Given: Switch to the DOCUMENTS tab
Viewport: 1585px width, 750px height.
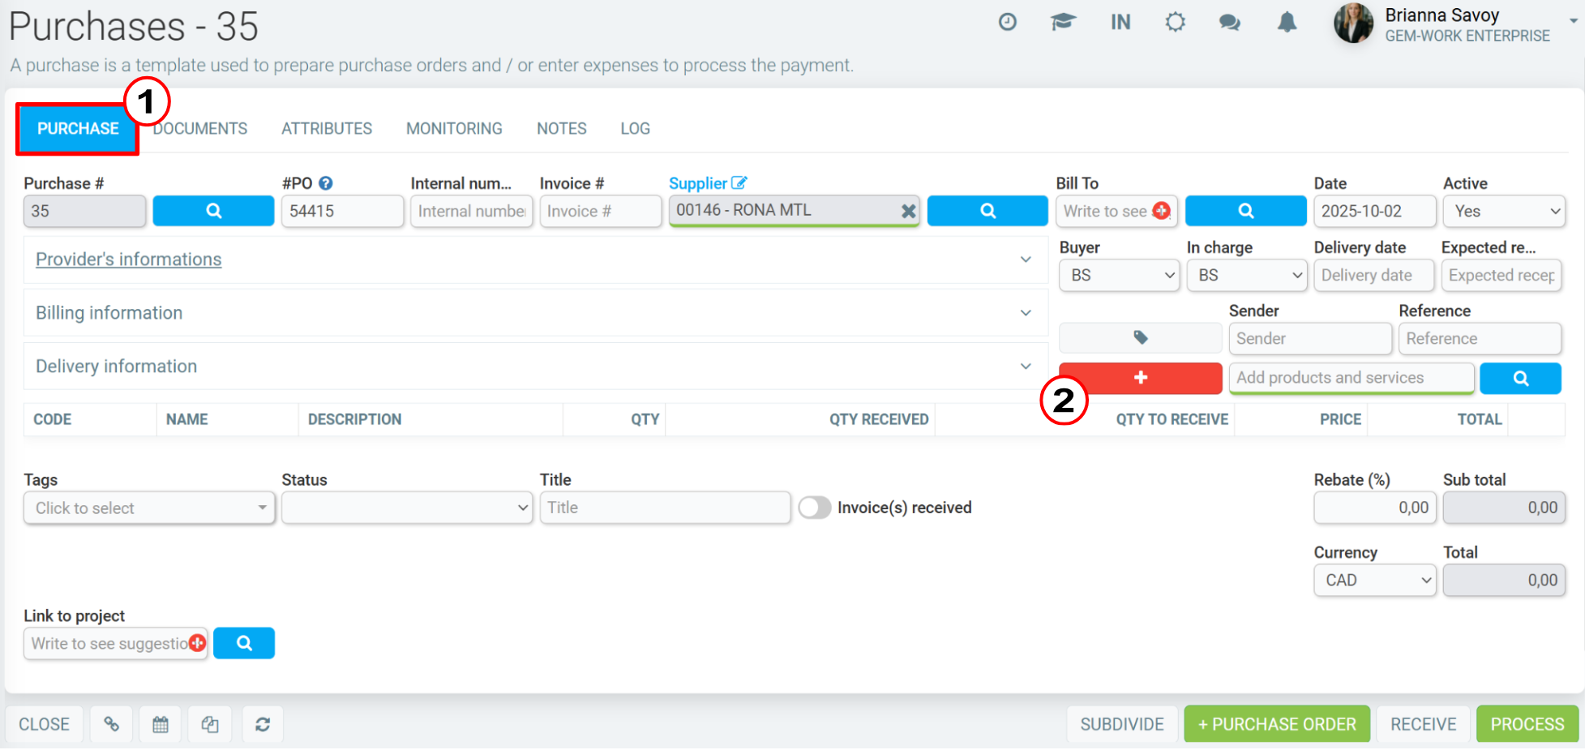Looking at the screenshot, I should point(200,129).
